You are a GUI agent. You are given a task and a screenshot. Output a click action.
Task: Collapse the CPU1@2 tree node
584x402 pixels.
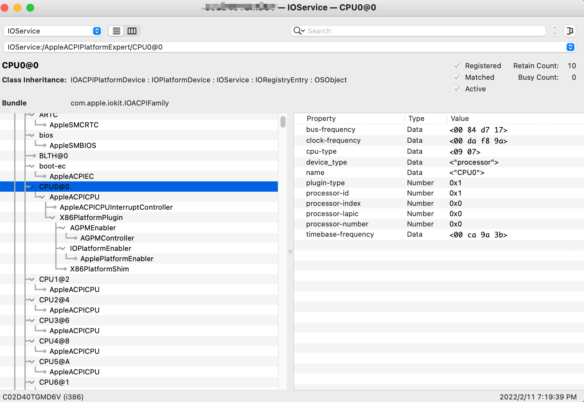(x=31, y=279)
